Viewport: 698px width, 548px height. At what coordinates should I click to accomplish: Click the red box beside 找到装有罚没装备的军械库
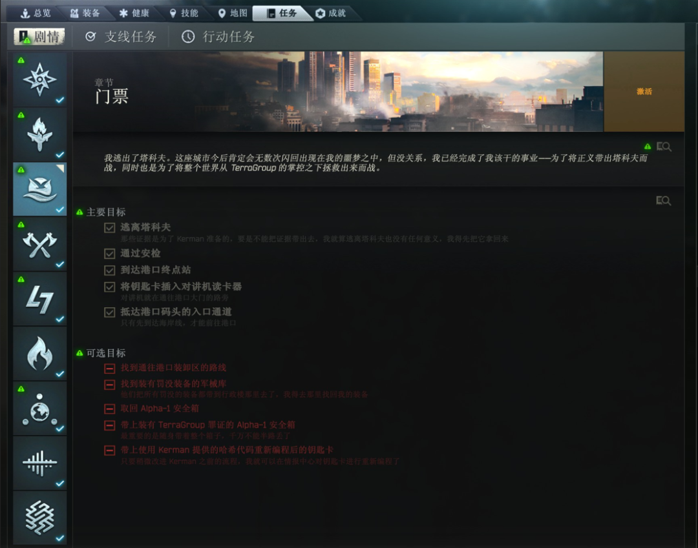109,385
